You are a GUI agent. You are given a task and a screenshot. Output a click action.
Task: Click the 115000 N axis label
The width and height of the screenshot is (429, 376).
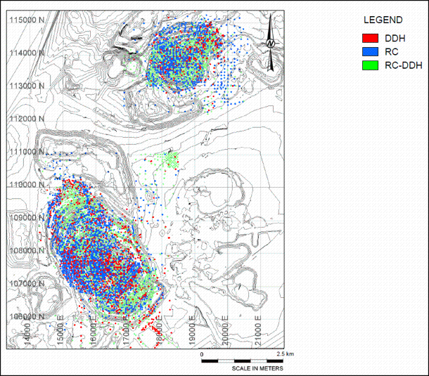(27, 20)
